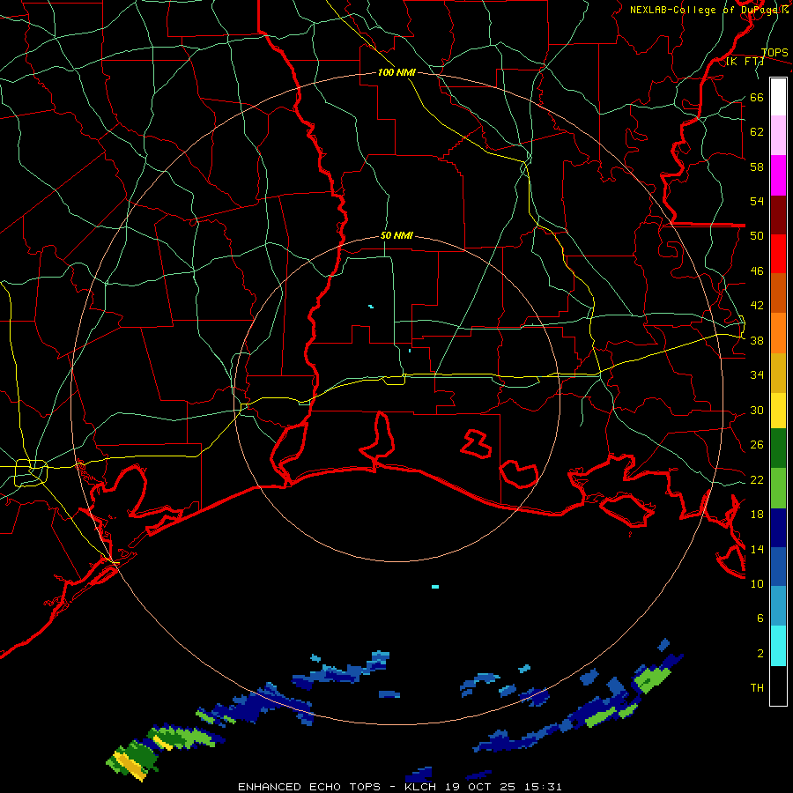Click the '26' legend value
Screen dimensions: 793x793
757,444
